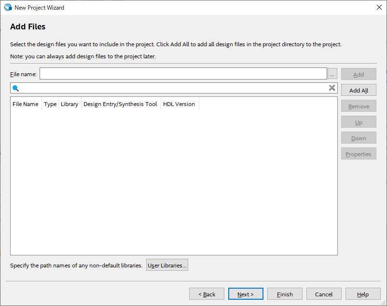Sort by the File Name column header

coord(26,104)
